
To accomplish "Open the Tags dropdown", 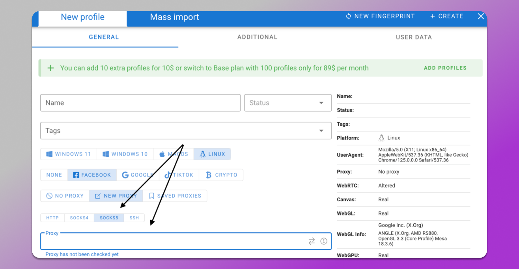I will [186, 131].
